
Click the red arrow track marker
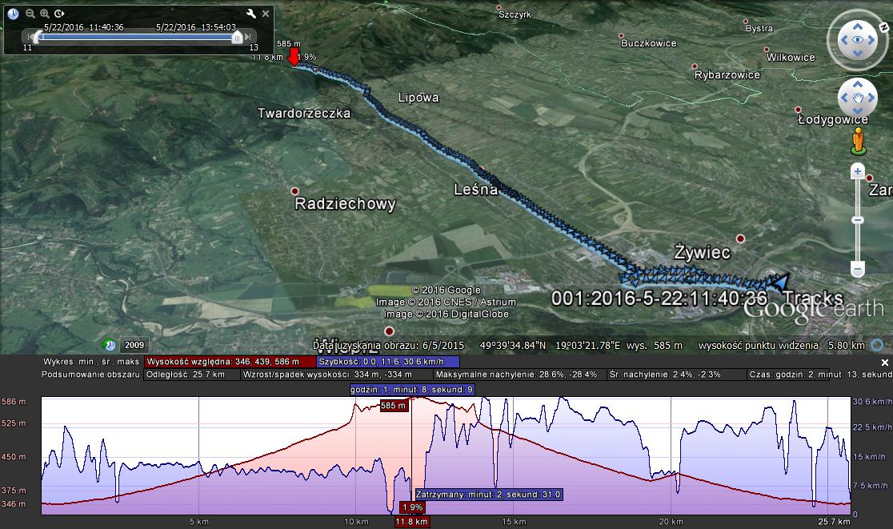pyautogui.click(x=294, y=57)
